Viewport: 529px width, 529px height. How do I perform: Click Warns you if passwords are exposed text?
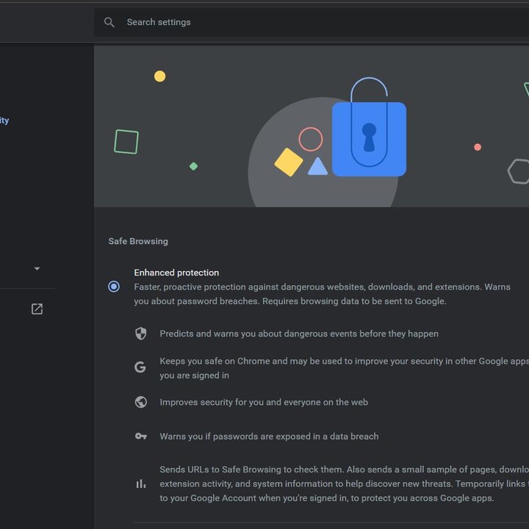click(269, 436)
